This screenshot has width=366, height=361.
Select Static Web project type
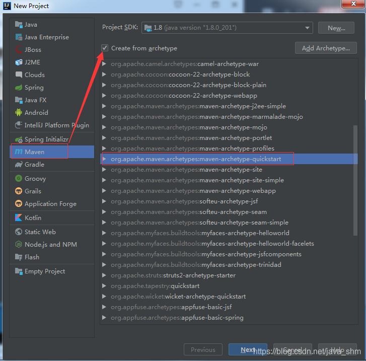(x=52, y=232)
